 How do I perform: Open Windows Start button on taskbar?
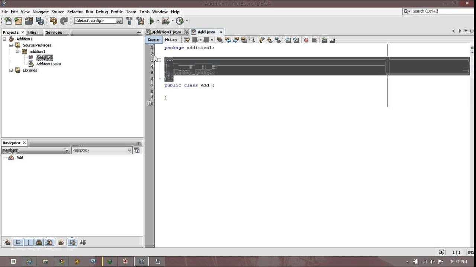tap(13, 261)
